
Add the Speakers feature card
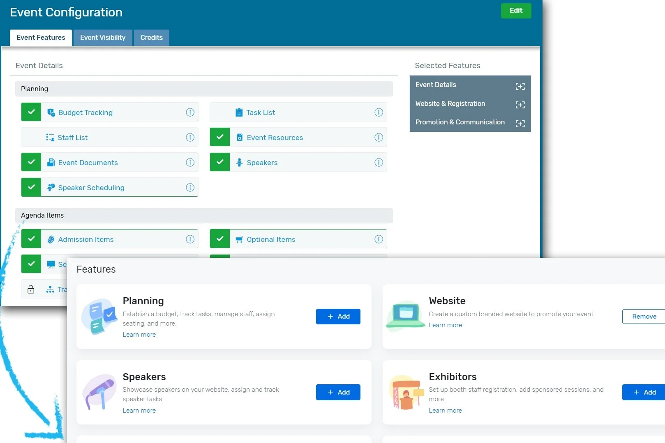(338, 392)
